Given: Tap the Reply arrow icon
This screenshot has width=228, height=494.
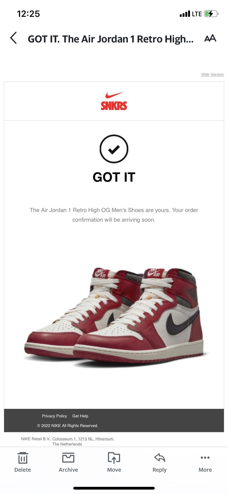Looking at the screenshot, I should click(160, 458).
